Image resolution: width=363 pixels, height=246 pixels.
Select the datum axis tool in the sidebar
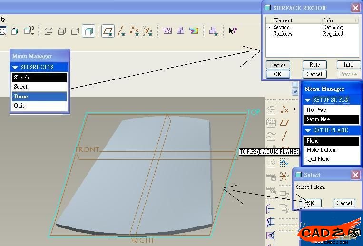(x=284, y=136)
